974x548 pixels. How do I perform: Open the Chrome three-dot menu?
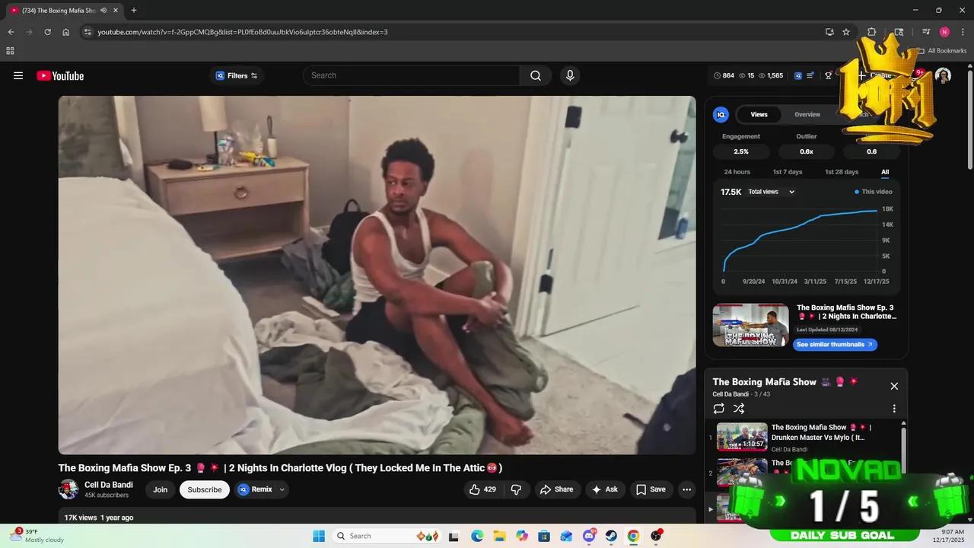[x=963, y=32]
